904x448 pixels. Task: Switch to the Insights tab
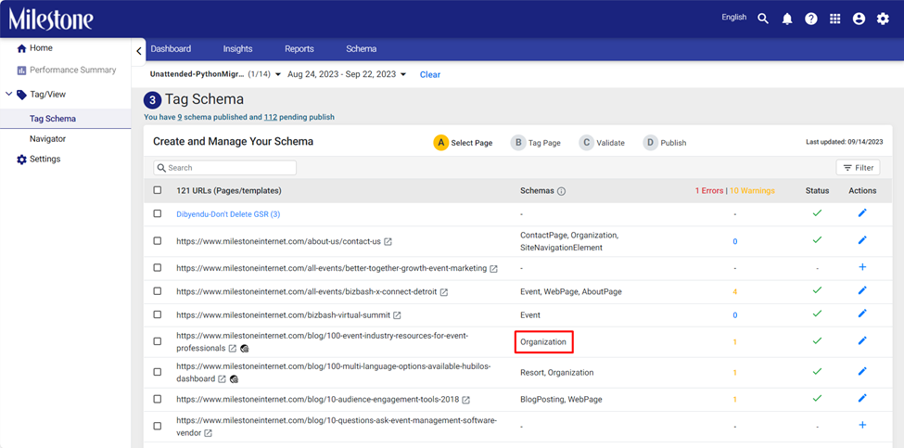(237, 49)
